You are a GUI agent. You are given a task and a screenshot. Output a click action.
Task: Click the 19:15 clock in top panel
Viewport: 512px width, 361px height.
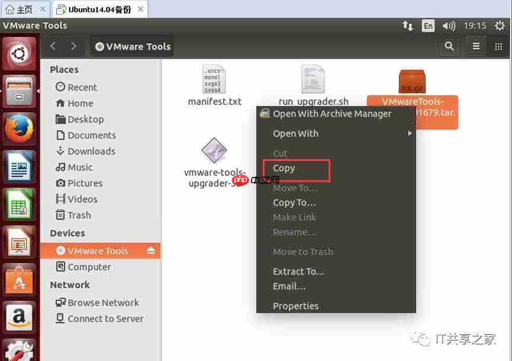[x=475, y=25]
